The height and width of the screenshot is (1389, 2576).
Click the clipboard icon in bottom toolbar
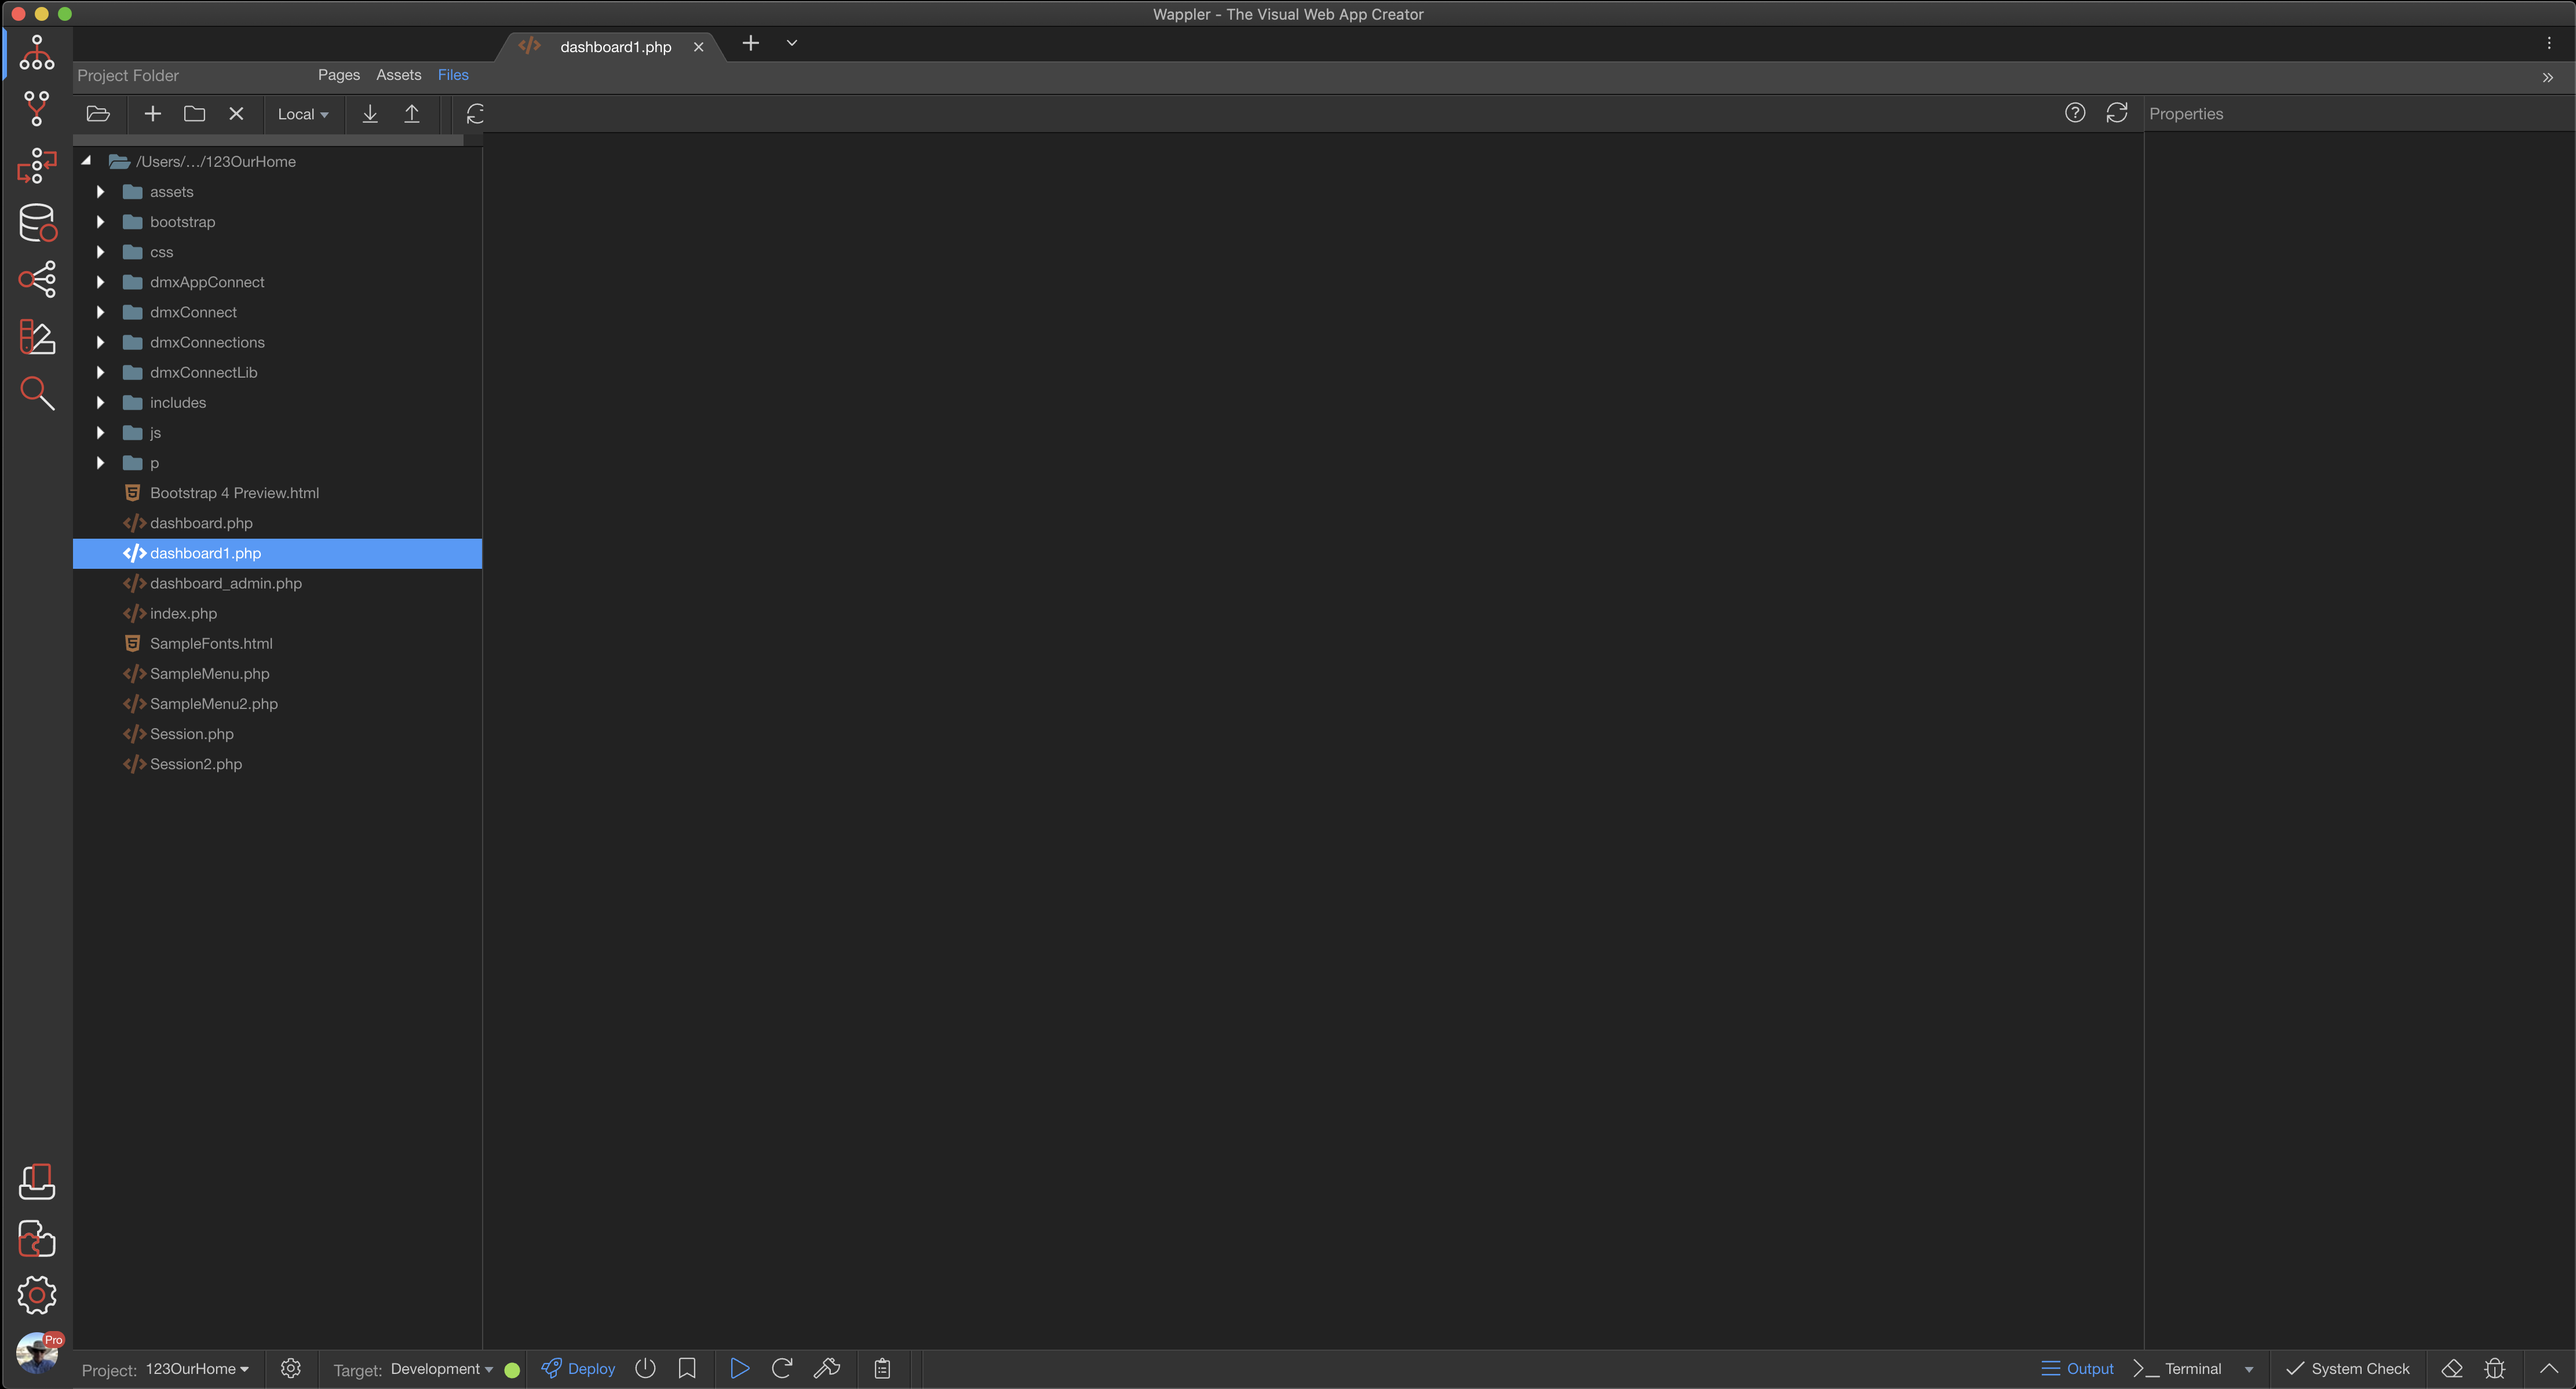pos(882,1368)
